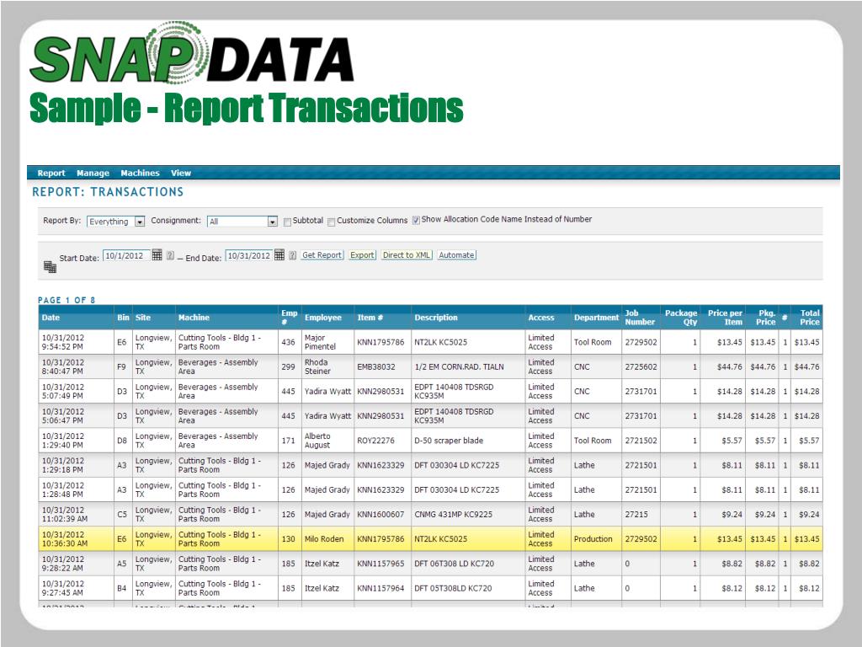Select the 'PAGE 1 OF 8' indicator
Screen dimensions: 862x647
(x=67, y=300)
